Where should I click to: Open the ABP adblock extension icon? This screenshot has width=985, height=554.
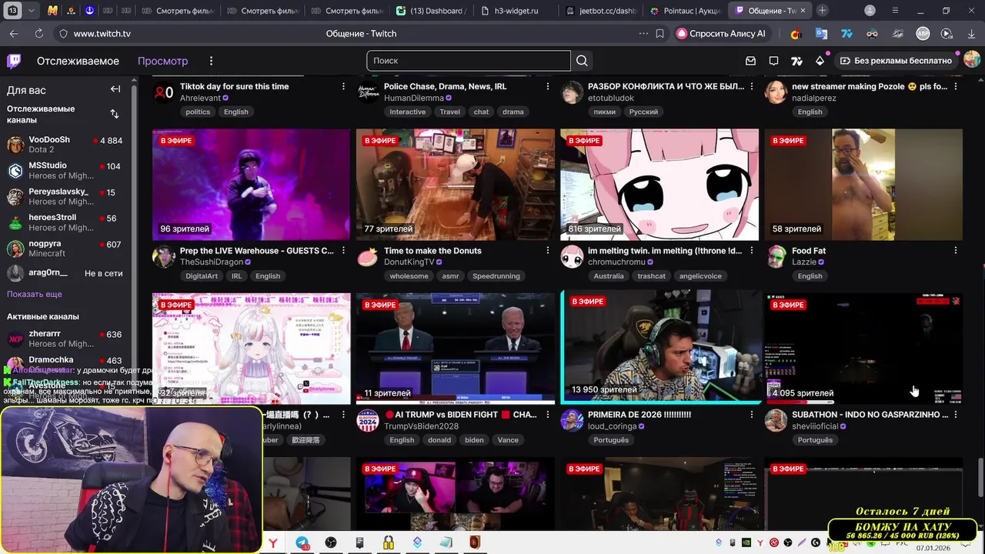point(923,34)
